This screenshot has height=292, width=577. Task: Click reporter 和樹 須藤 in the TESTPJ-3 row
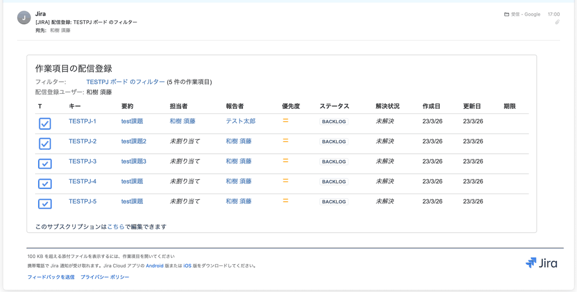(x=239, y=161)
